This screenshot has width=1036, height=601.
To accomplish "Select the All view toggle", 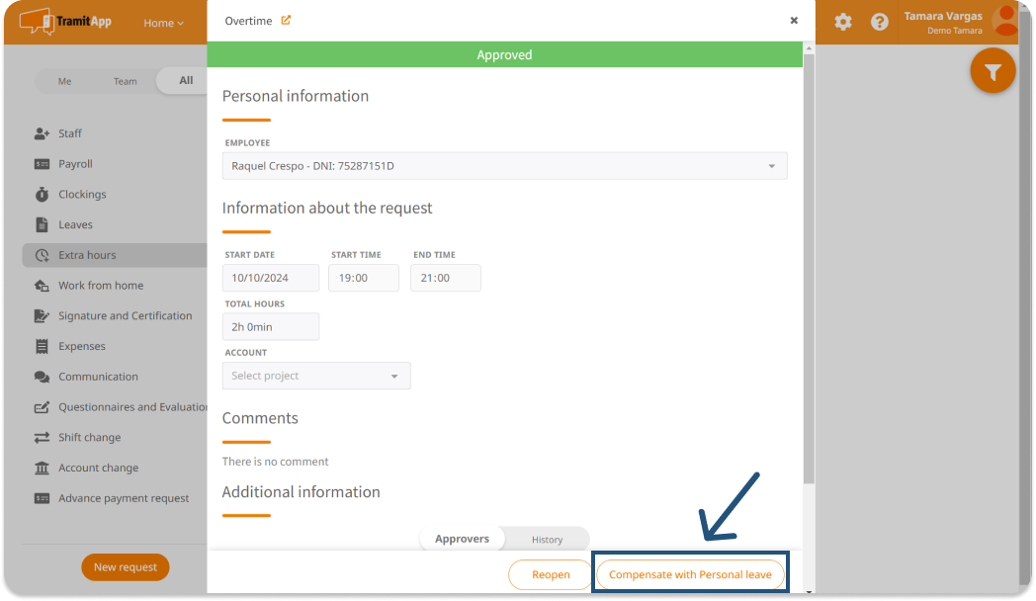I will tap(186, 81).
